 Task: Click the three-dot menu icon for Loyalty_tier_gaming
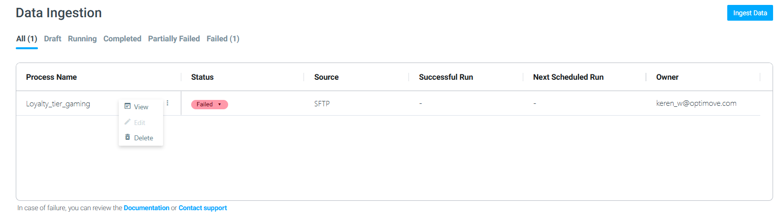[168, 103]
